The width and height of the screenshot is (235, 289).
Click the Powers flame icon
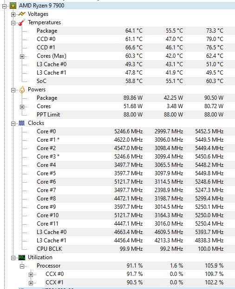click(x=22, y=89)
